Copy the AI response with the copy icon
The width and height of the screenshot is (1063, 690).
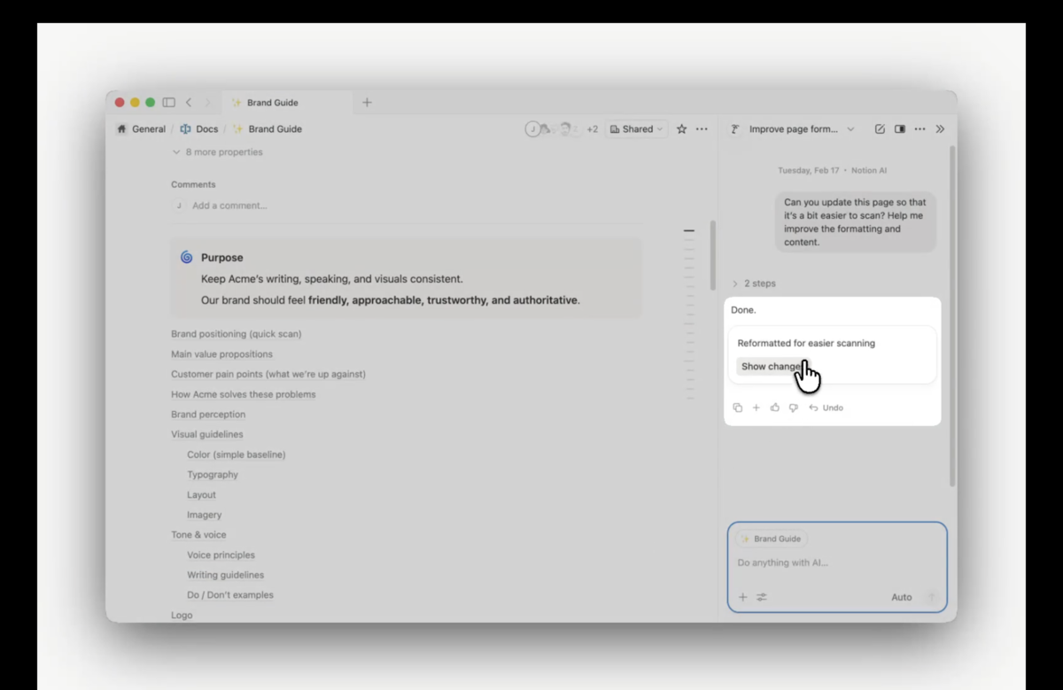(737, 408)
